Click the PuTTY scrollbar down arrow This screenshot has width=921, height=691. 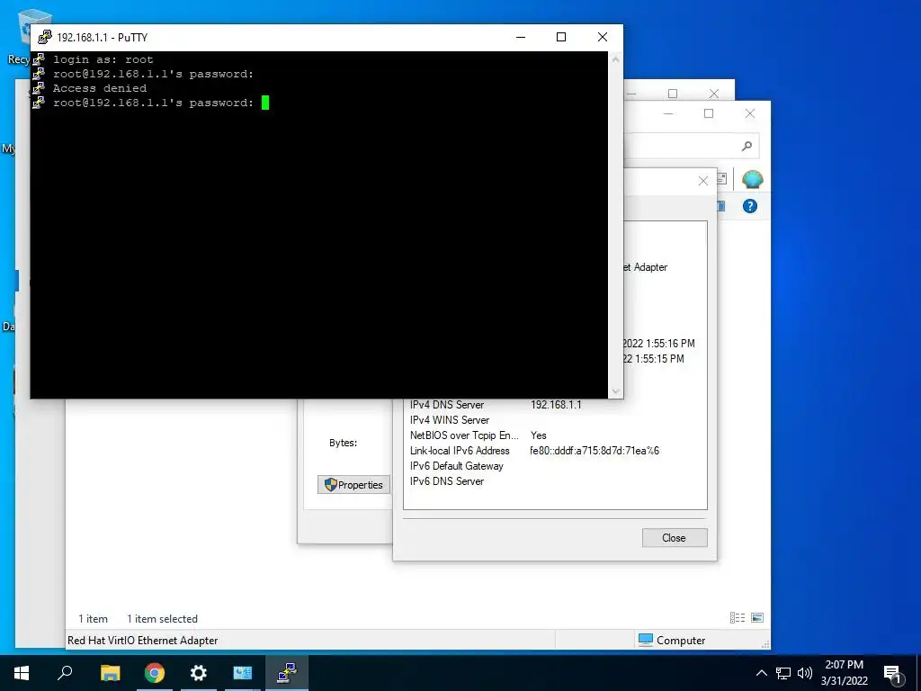pos(615,391)
